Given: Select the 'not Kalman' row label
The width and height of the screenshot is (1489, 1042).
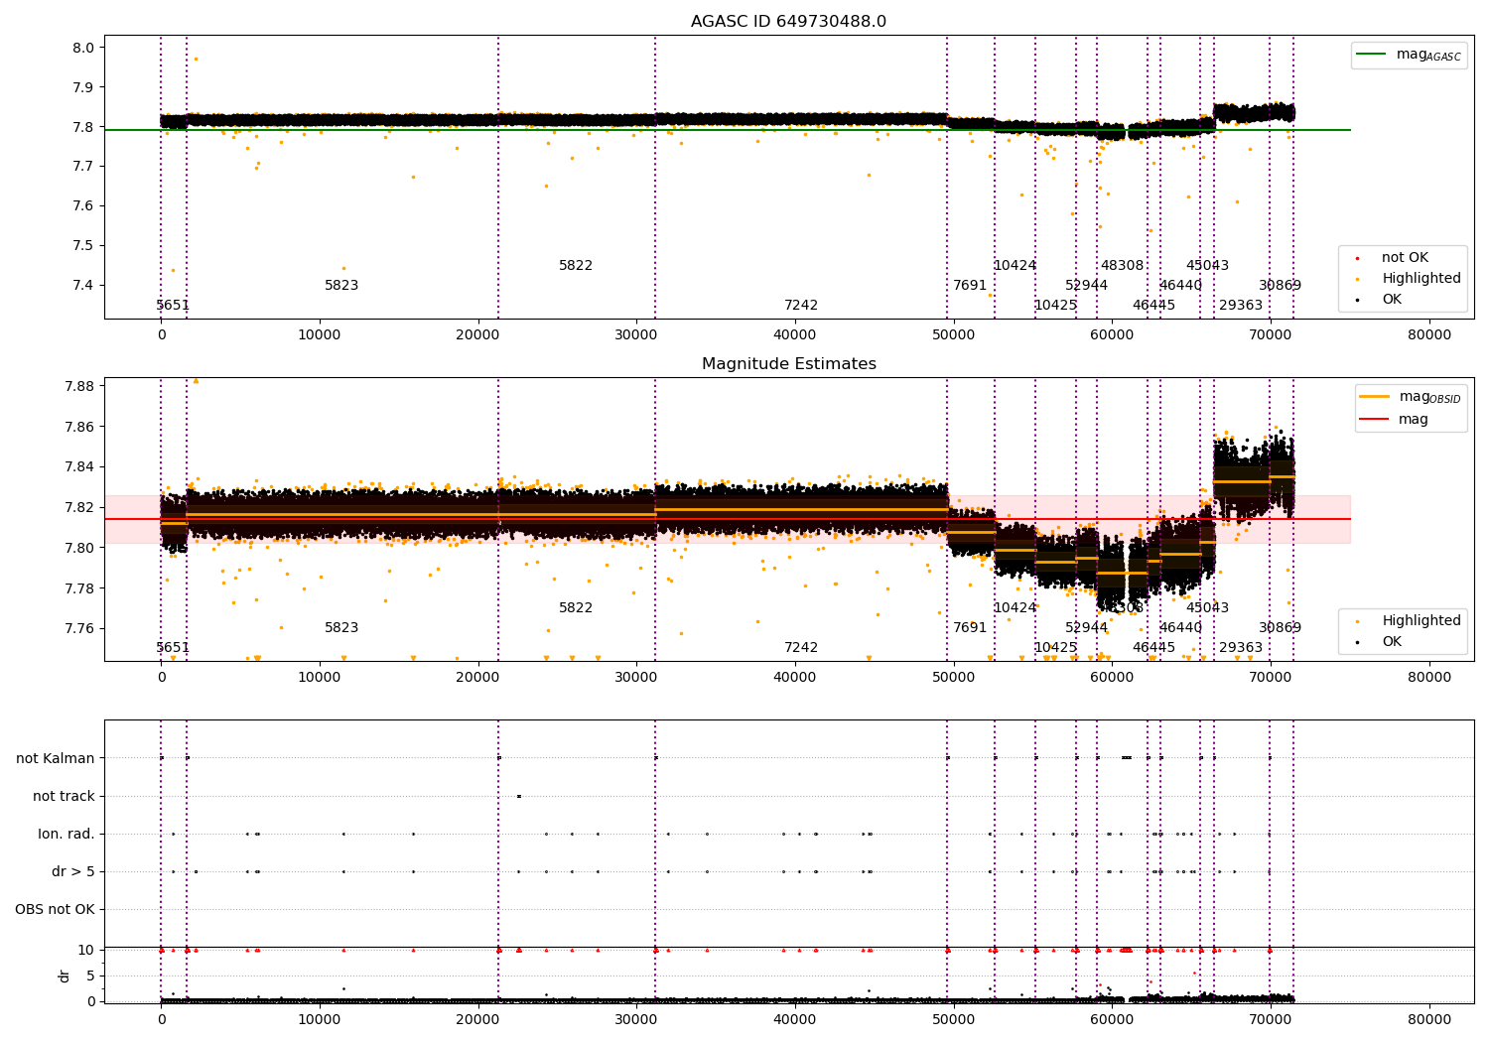Looking at the screenshot, I should click(x=56, y=758).
